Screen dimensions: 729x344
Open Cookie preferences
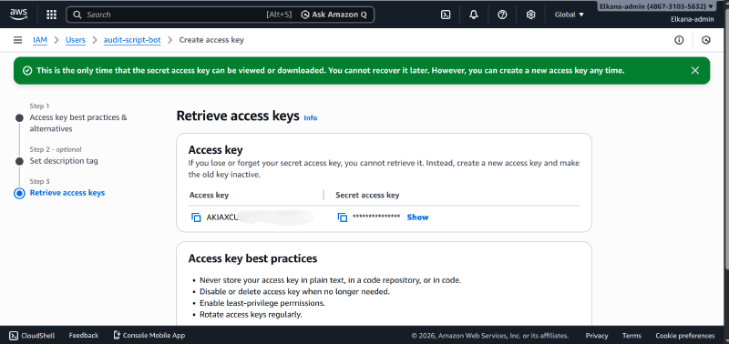(x=685, y=335)
